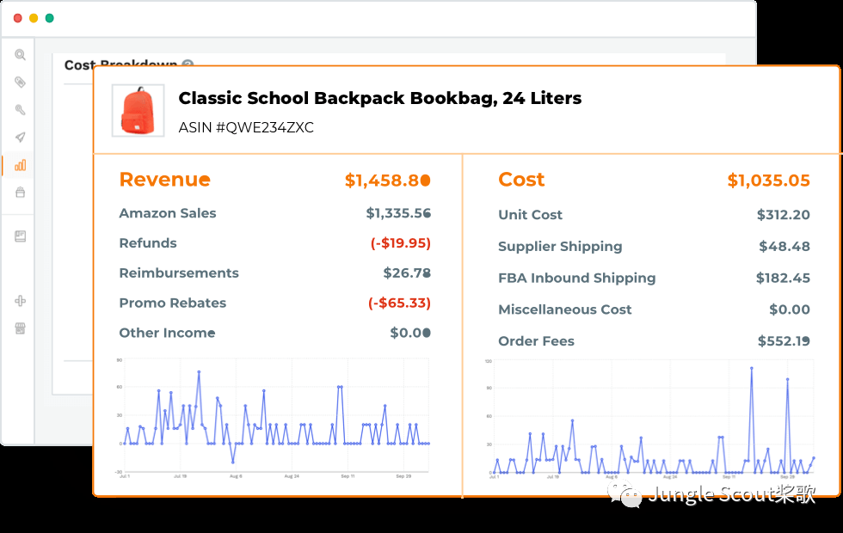Click the price tag icon in sidebar
The height and width of the screenshot is (533, 843).
point(20,83)
